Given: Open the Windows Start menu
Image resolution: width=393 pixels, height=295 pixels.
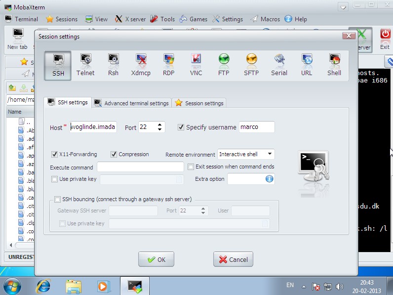Looking at the screenshot, I should 12,286.
